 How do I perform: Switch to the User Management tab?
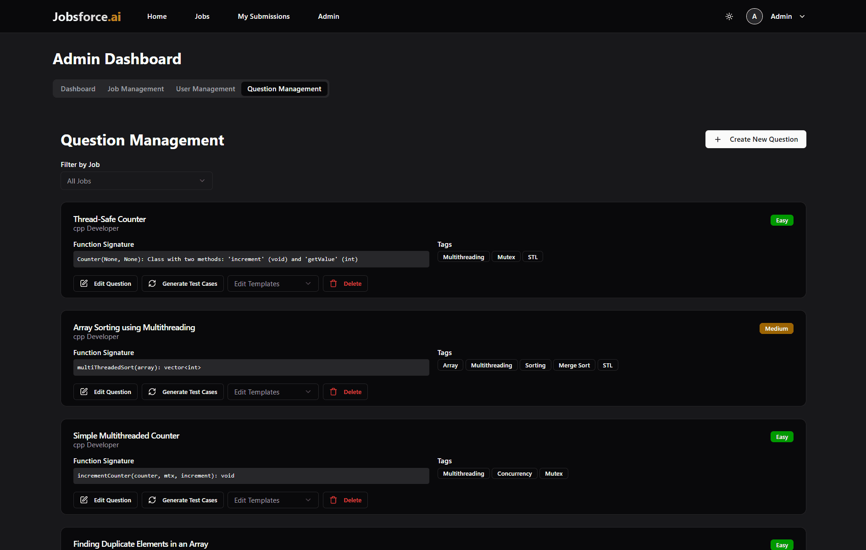pyautogui.click(x=205, y=89)
